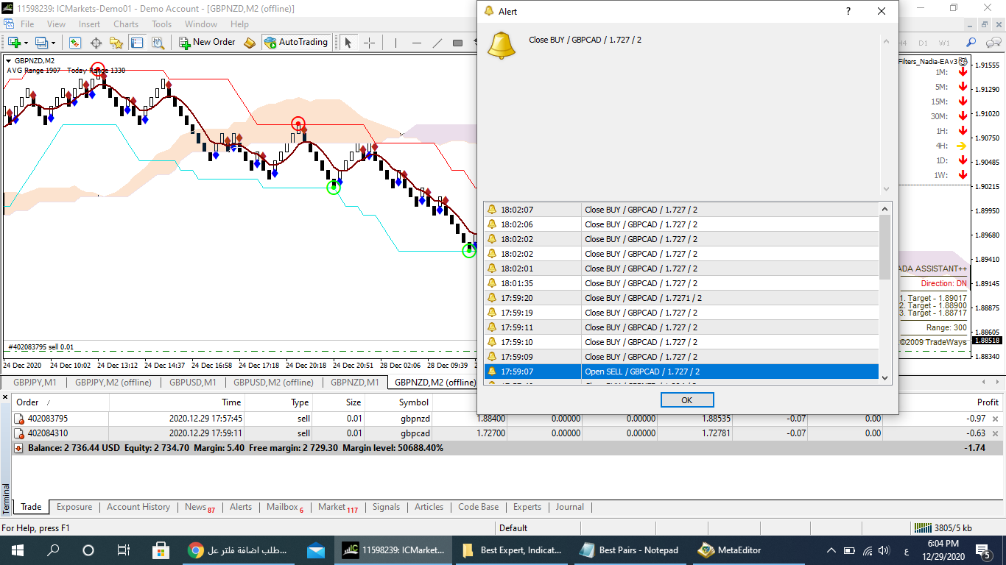1006x565 pixels.
Task: Open the New Chart toolbar icon
Action: [13, 43]
